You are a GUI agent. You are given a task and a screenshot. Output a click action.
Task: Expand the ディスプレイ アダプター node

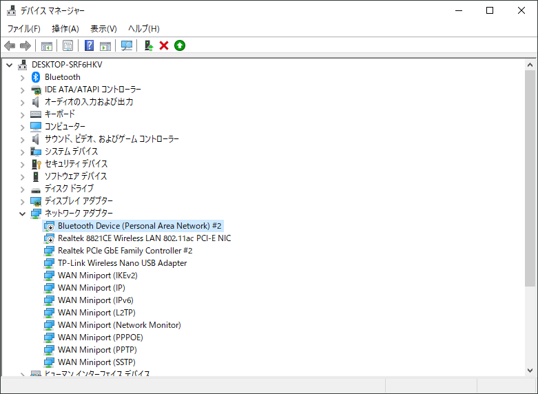[22, 201]
